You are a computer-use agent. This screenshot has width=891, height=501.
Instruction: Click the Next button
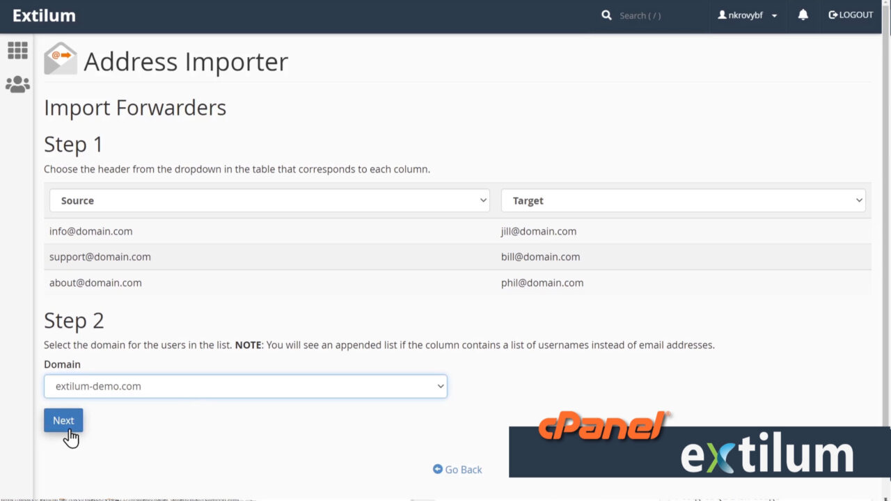tap(63, 420)
